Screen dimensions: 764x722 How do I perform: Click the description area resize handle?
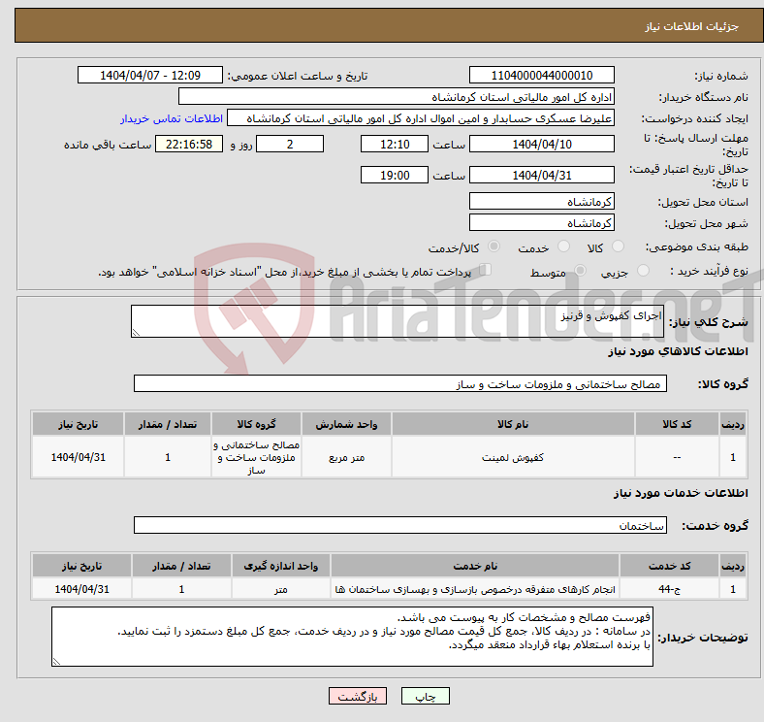pos(136,332)
